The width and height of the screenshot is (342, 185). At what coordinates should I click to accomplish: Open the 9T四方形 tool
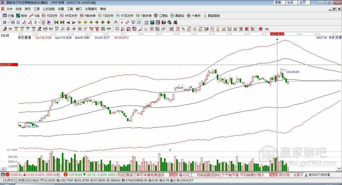125,16
